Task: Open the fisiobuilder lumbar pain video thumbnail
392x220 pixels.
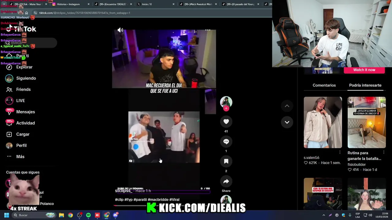Action: coord(367,122)
